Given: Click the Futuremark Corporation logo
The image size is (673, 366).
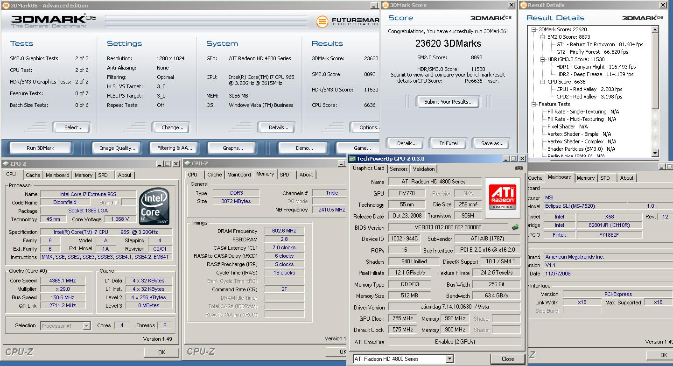Looking at the screenshot, I should point(348,21).
